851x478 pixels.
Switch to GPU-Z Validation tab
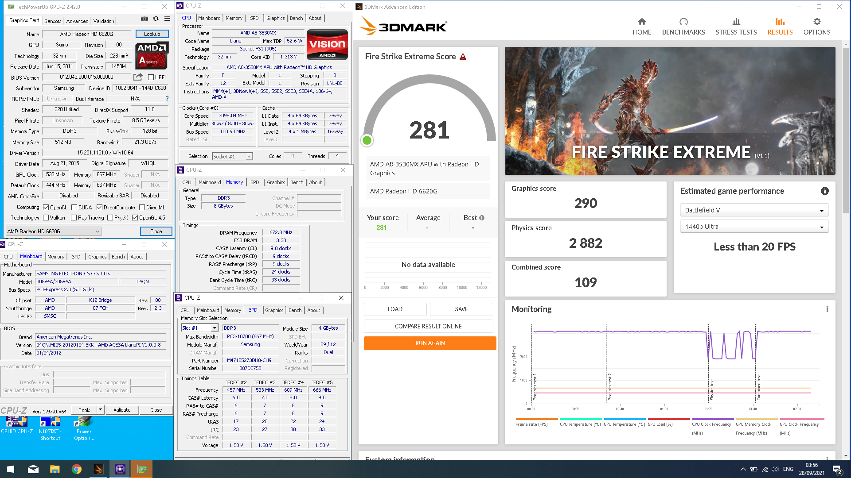pyautogui.click(x=104, y=21)
